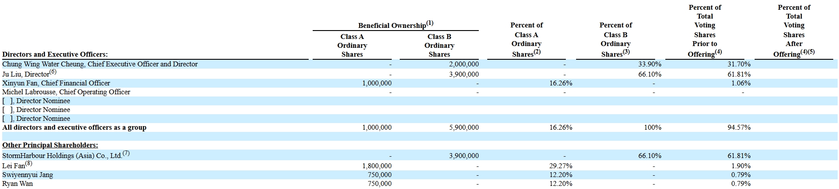The height and width of the screenshot is (189, 839).
Task: Open footnote 6 next to Ju Liu, Director
Action: [x=53, y=72]
